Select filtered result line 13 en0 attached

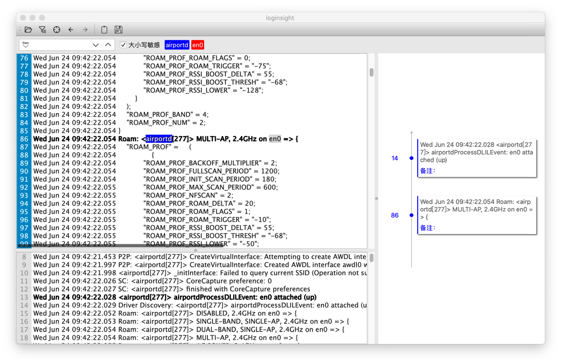pos(190,297)
